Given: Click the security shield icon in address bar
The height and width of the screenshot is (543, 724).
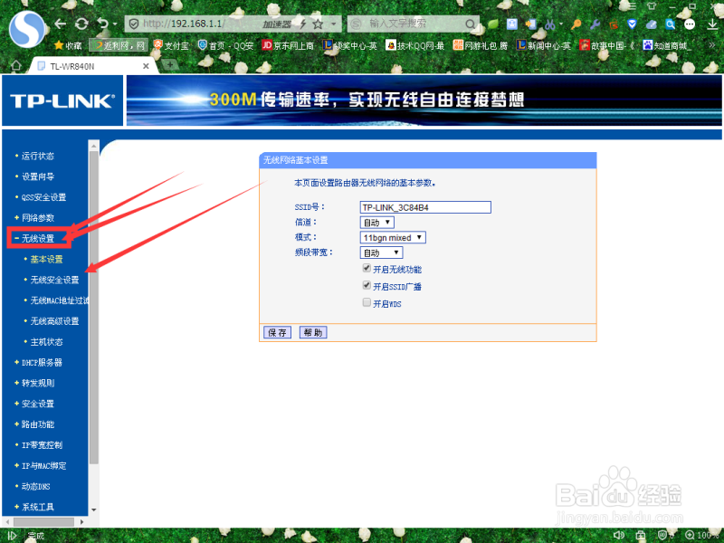Looking at the screenshot, I should click(x=134, y=24).
